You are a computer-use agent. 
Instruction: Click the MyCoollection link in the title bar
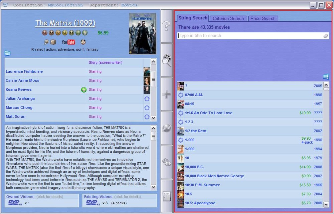[65, 5]
